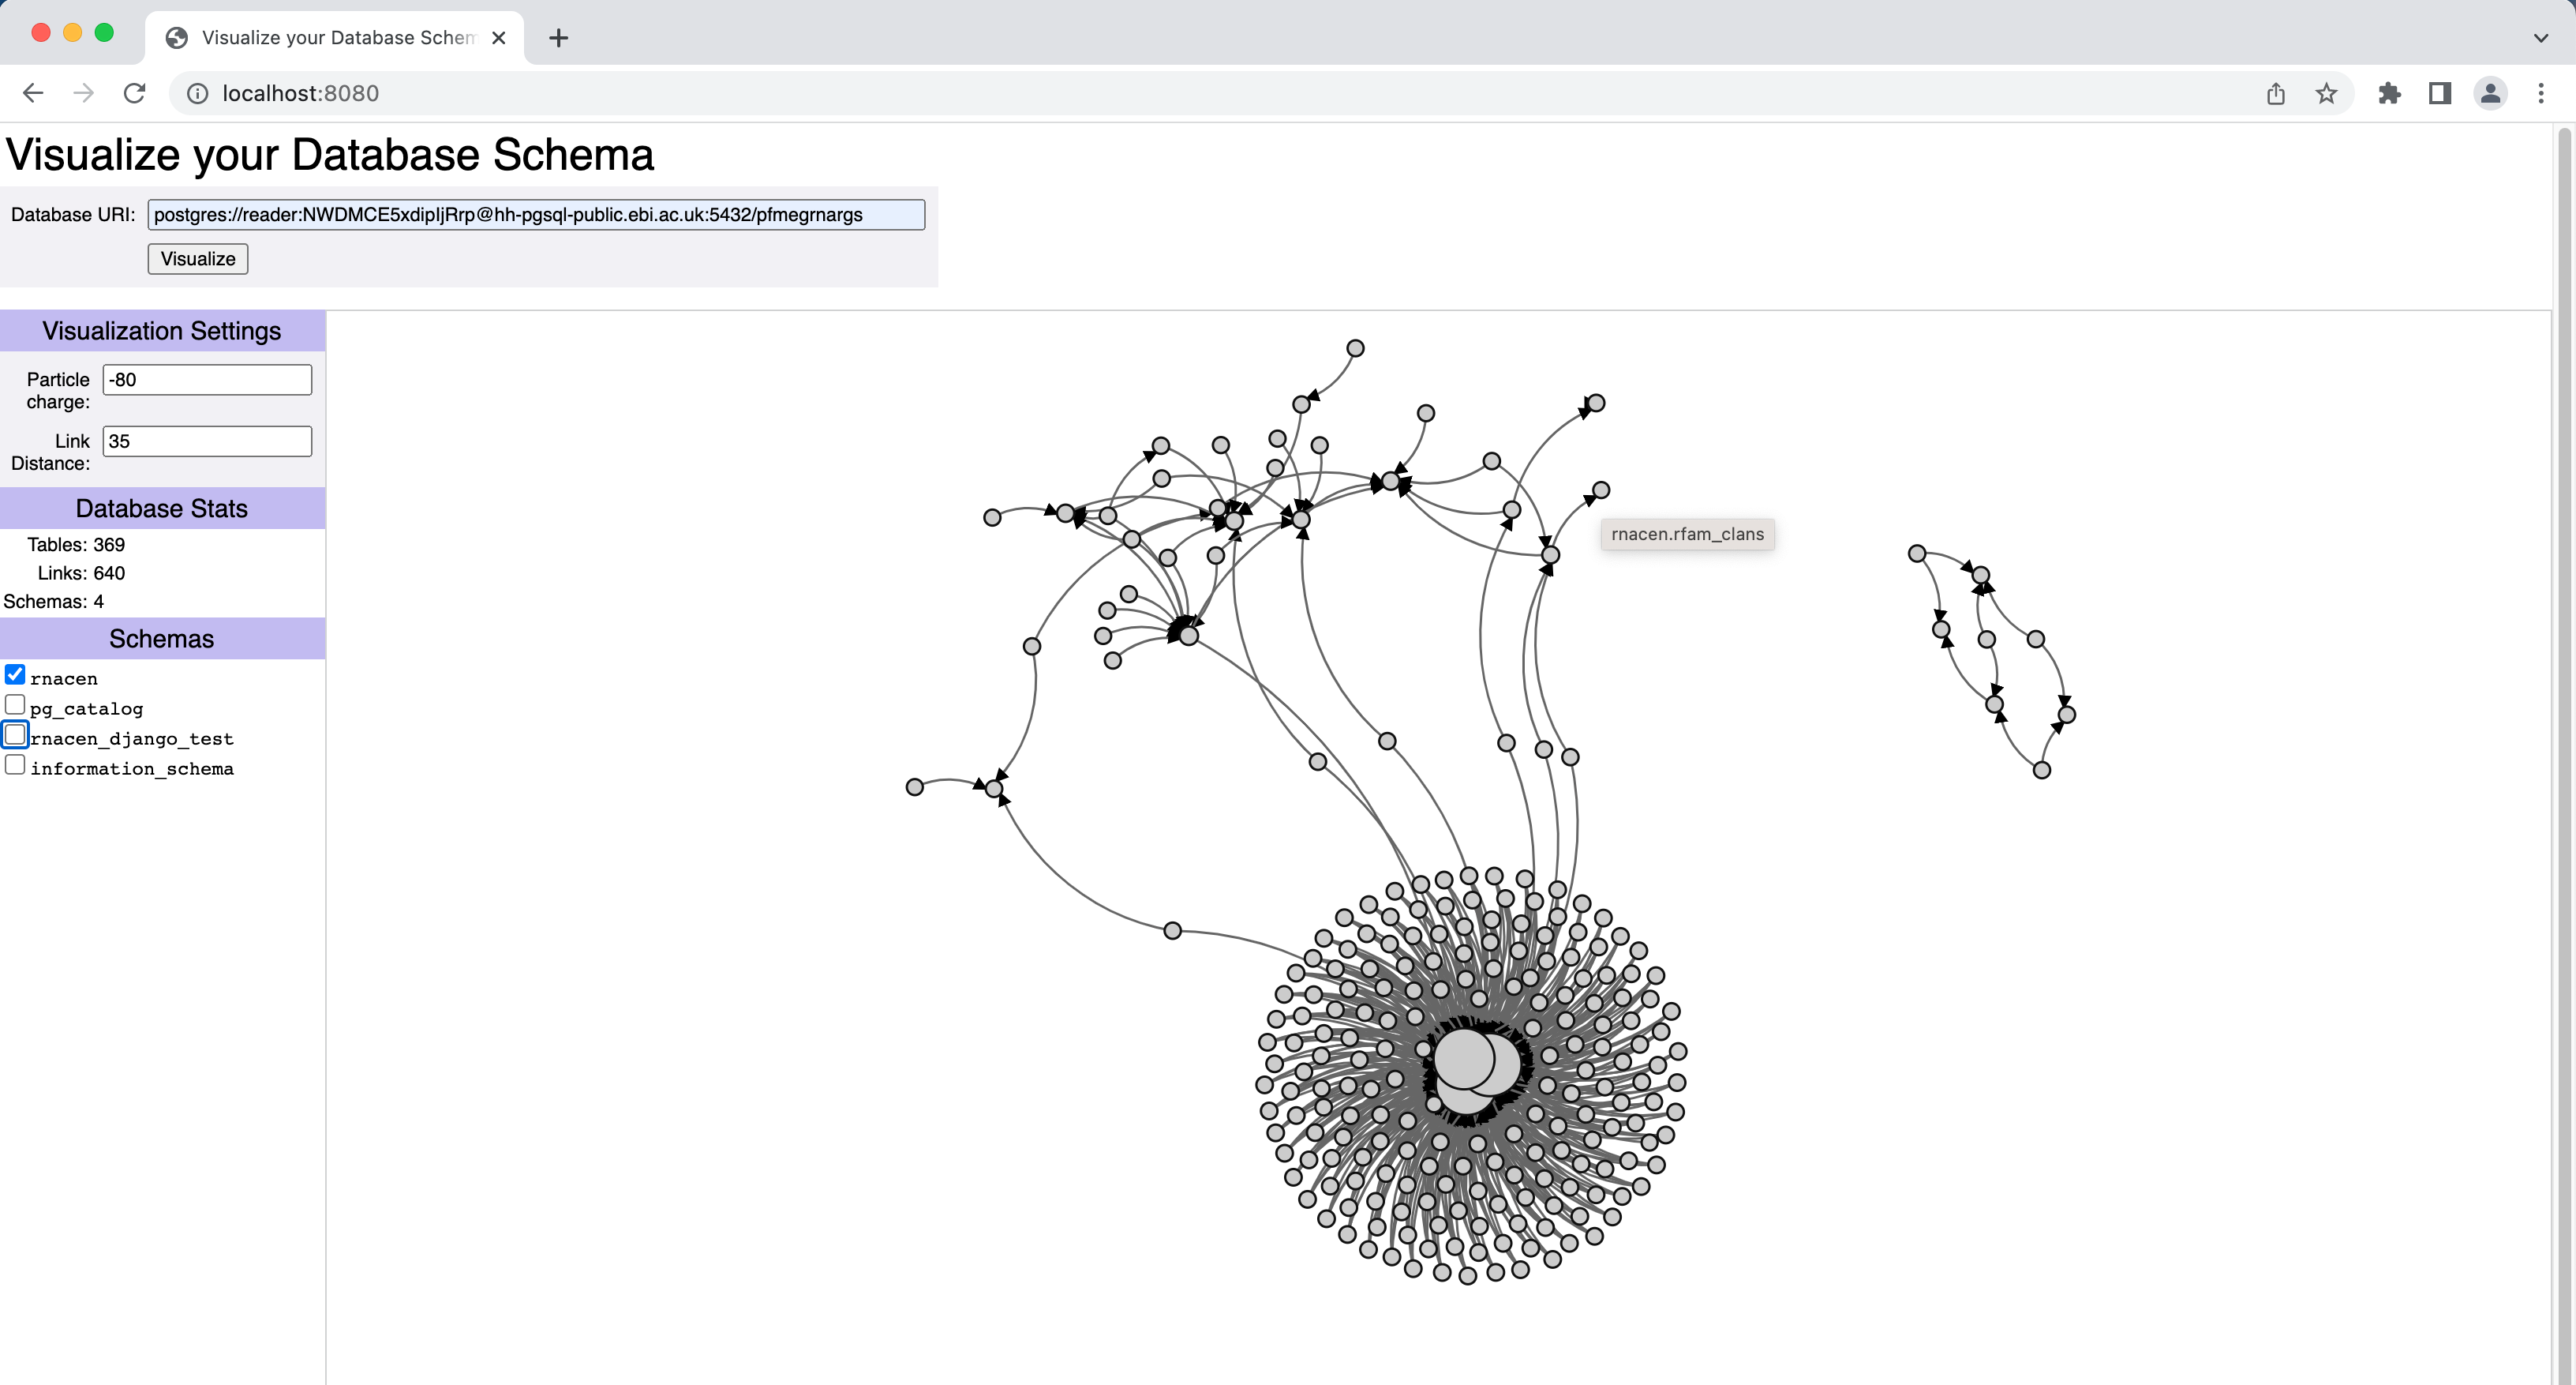2576x1385 pixels.
Task: Enable the pg_catalog schema checkbox
Action: [x=15, y=704]
